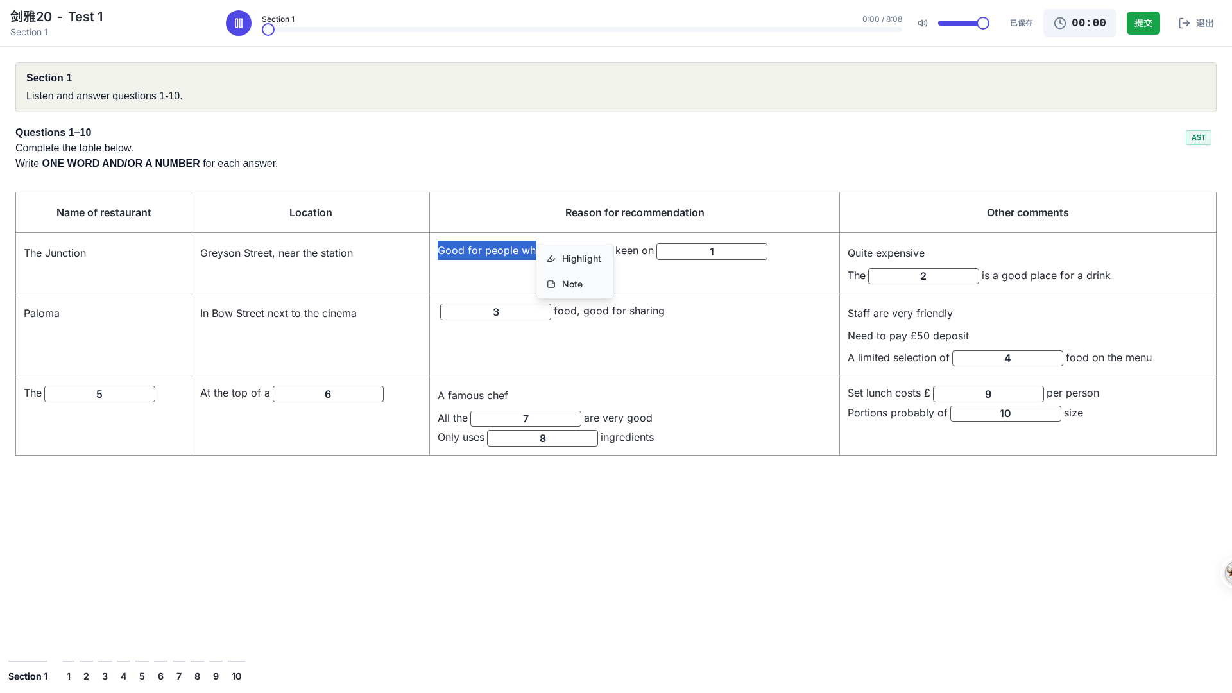
Task: Click the highlighted text 'Good for people wh'
Action: (486, 250)
